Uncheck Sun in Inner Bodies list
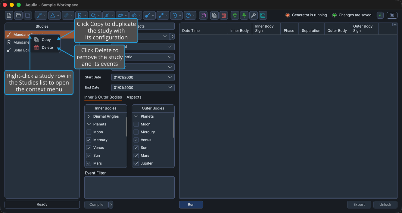The width and height of the screenshot is (402, 213). (x=89, y=156)
